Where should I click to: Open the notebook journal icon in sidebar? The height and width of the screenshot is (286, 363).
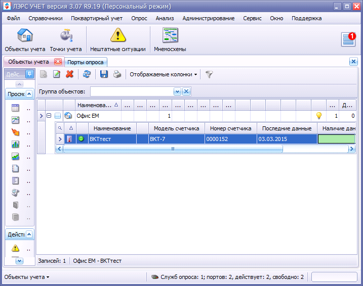[x=15, y=168]
